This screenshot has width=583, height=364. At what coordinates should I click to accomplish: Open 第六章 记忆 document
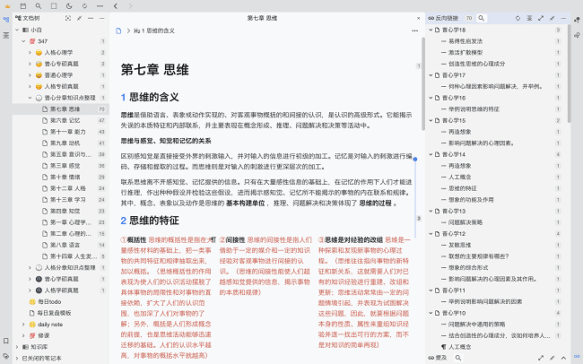(x=65, y=120)
